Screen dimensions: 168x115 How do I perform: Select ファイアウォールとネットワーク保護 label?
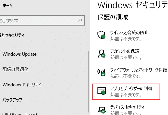(139, 70)
